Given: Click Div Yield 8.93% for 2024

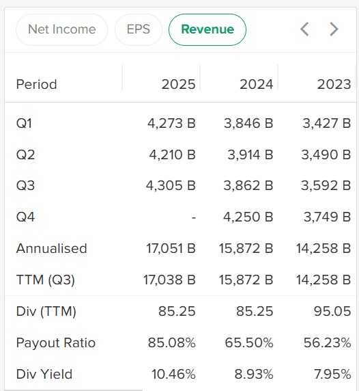Looking at the screenshot, I should pyautogui.click(x=254, y=374).
